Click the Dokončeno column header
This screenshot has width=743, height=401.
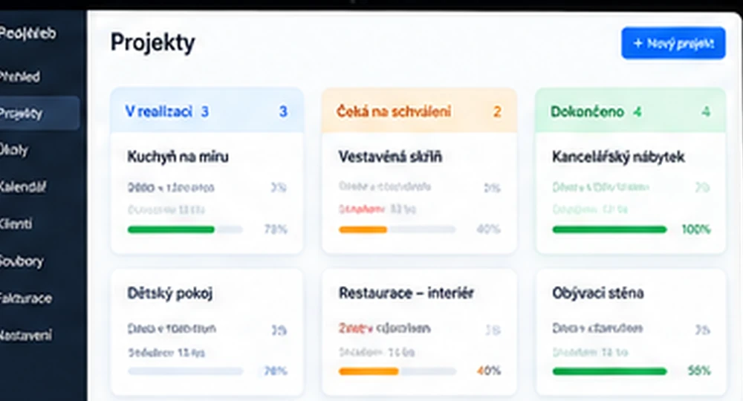click(631, 111)
